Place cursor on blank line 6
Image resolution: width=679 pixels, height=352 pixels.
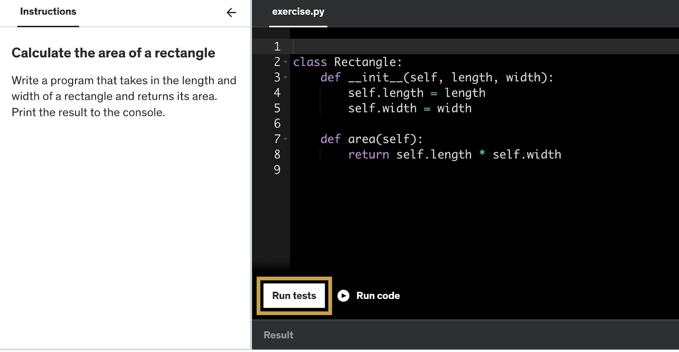pyautogui.click(x=382, y=124)
